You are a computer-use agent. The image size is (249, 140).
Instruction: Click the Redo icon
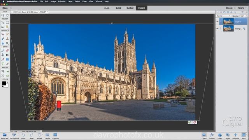point(32,135)
